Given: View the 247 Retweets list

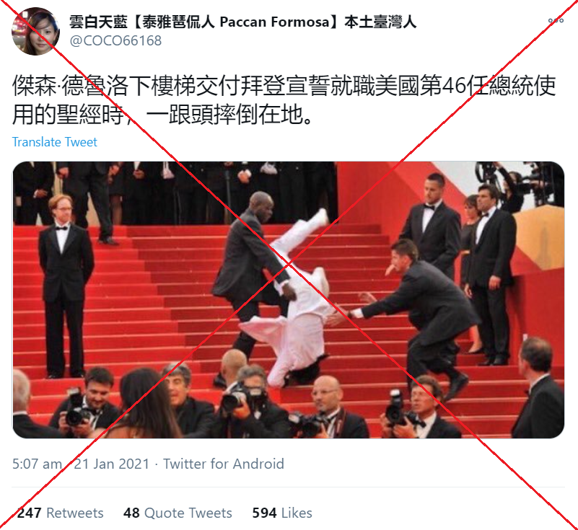Looking at the screenshot, I should coord(61,513).
